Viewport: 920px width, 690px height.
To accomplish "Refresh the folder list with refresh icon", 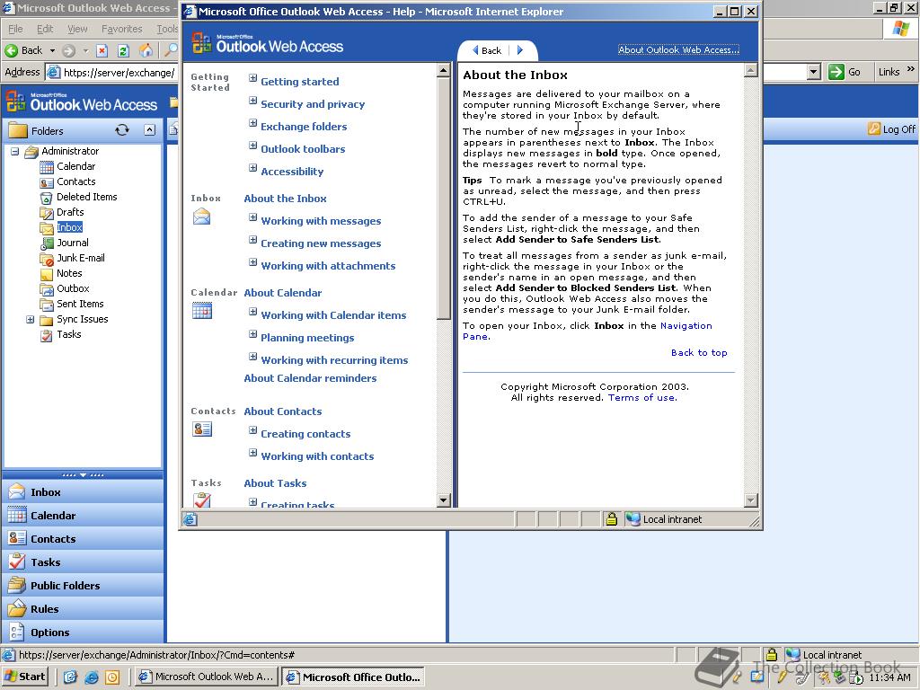I will [122, 130].
